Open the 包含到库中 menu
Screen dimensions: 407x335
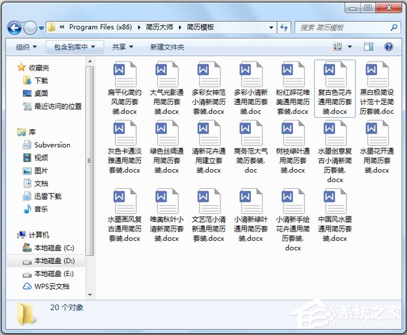75,47
